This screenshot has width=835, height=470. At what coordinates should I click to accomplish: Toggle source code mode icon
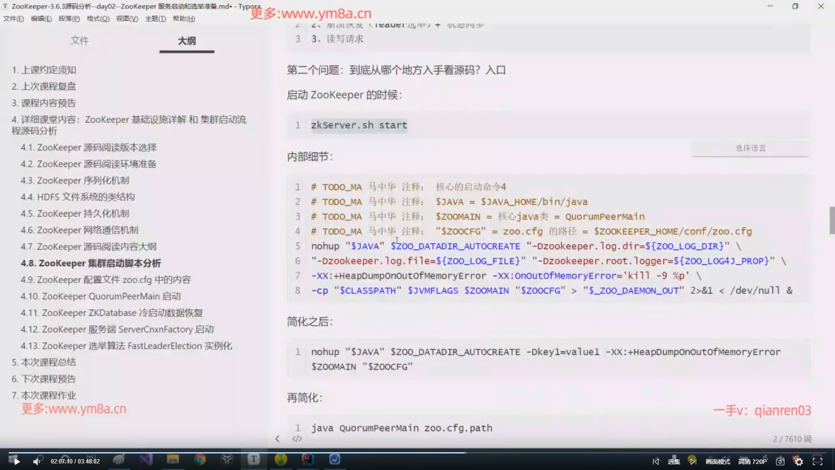(297, 439)
